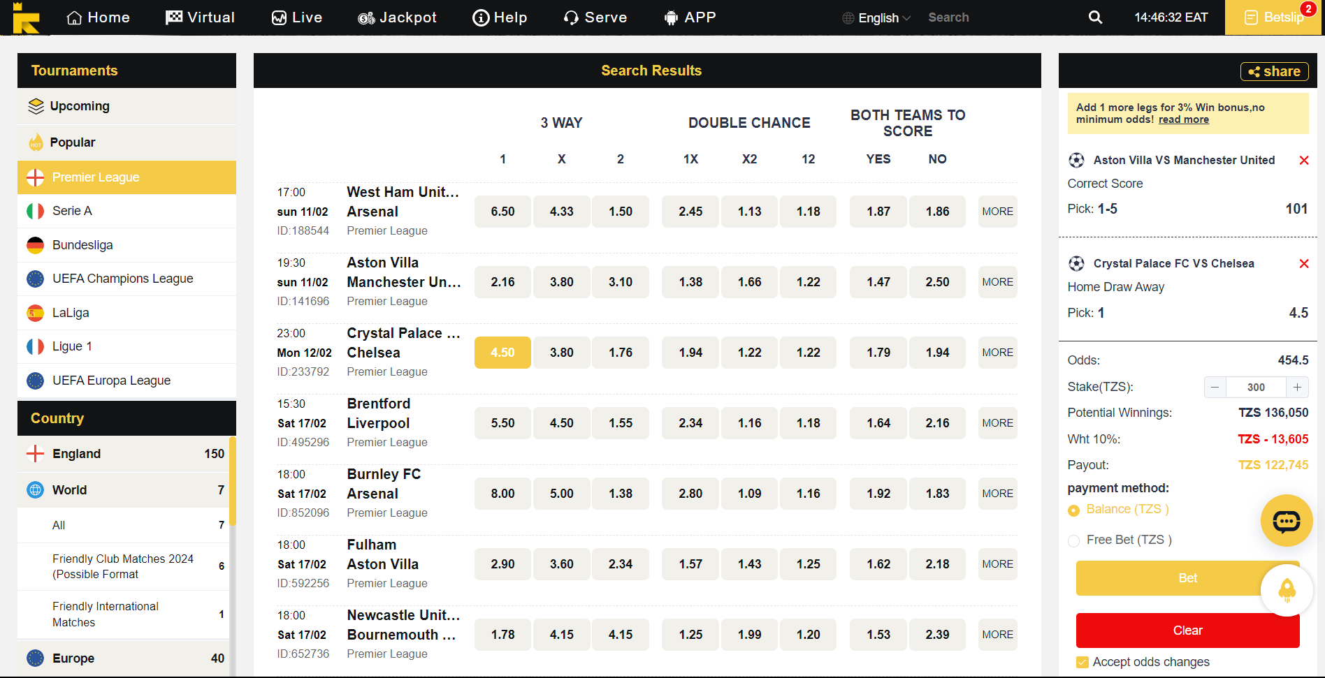Image resolution: width=1325 pixels, height=678 pixels.
Task: Click the soccer ball icon for Aston Villa bet
Action: pos(1076,161)
